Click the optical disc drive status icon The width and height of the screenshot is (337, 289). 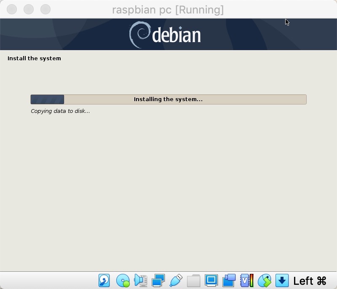(123, 281)
